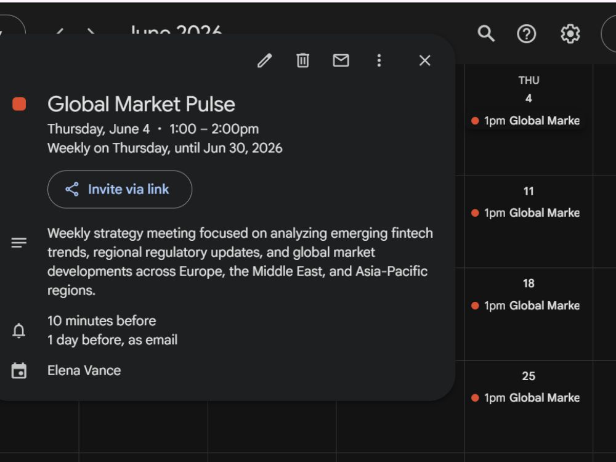
Task: Click the notification bell icon
Action: tap(19, 330)
